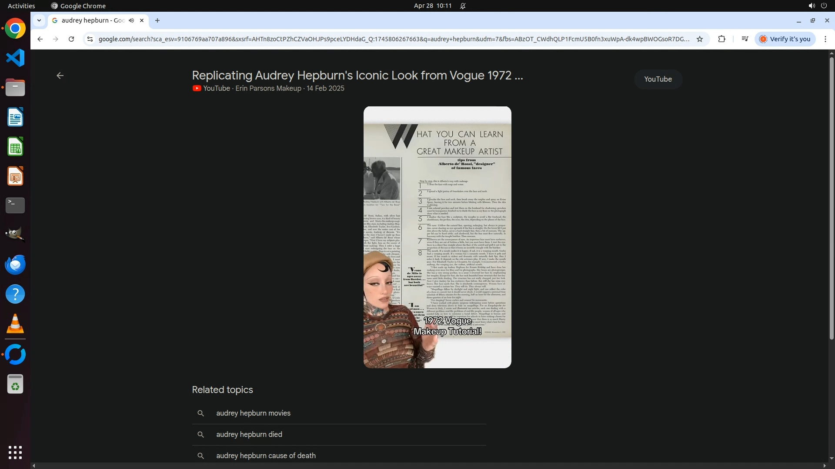Open Chrome's three-dot menu
This screenshot has height=469, width=835.
(825, 39)
